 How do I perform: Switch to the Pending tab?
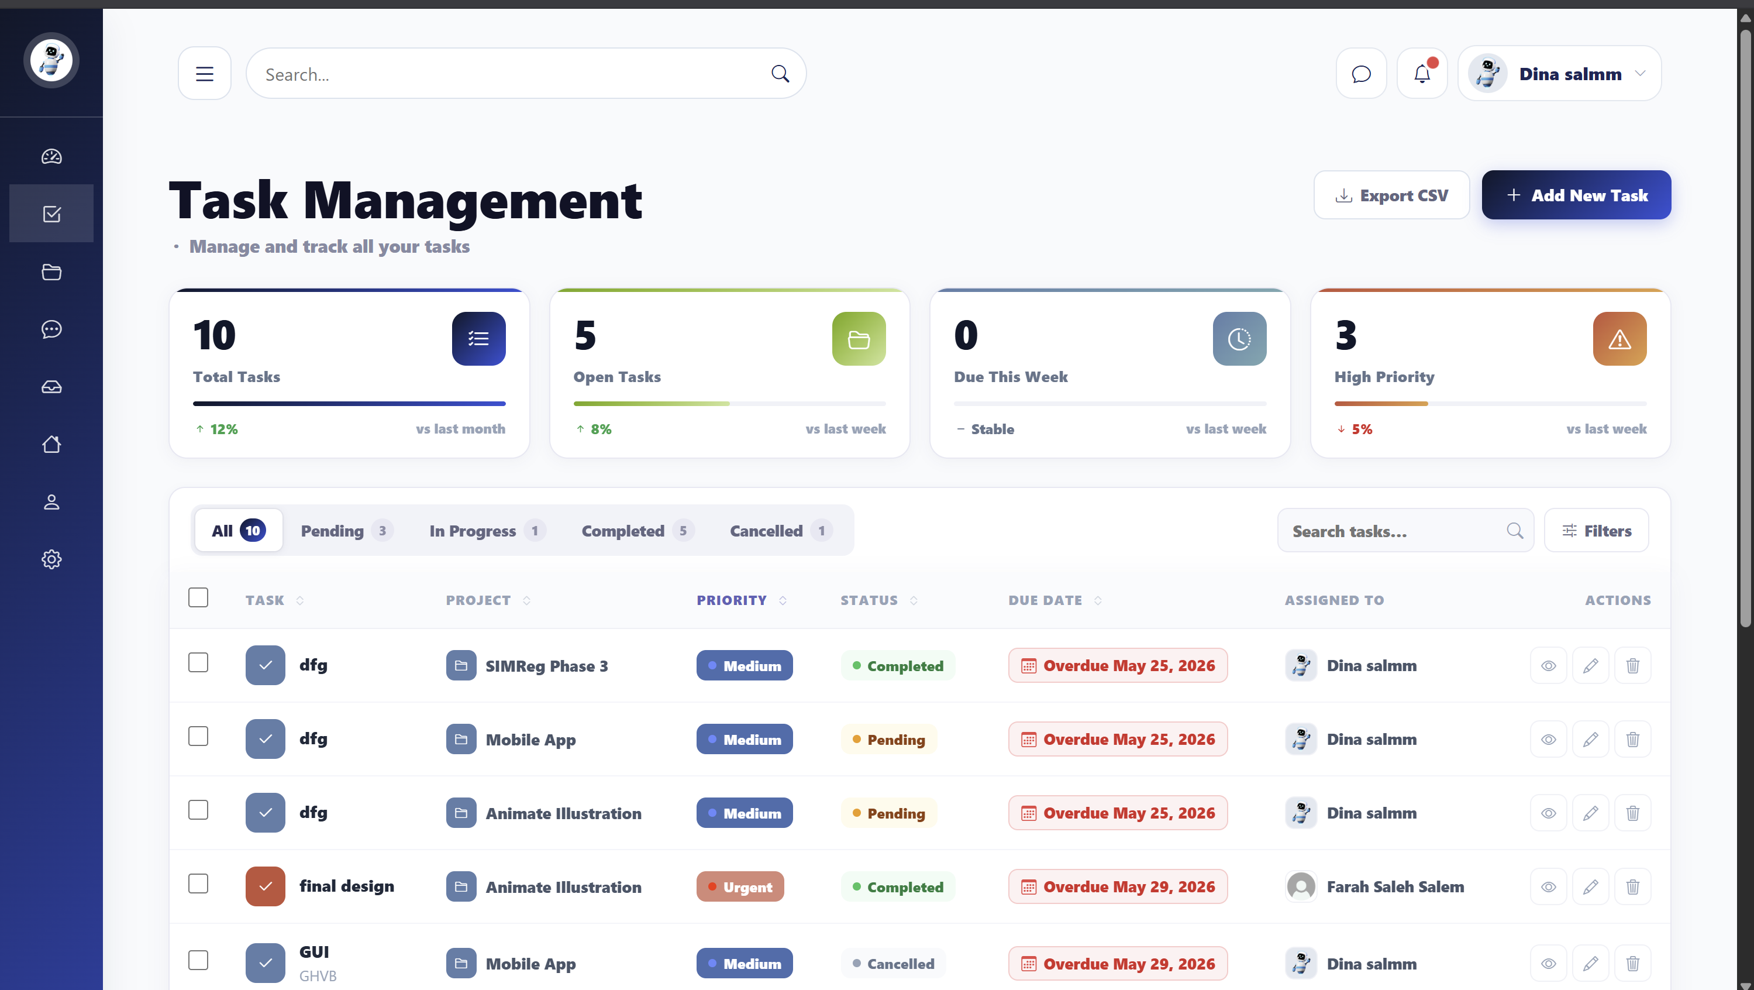347,531
